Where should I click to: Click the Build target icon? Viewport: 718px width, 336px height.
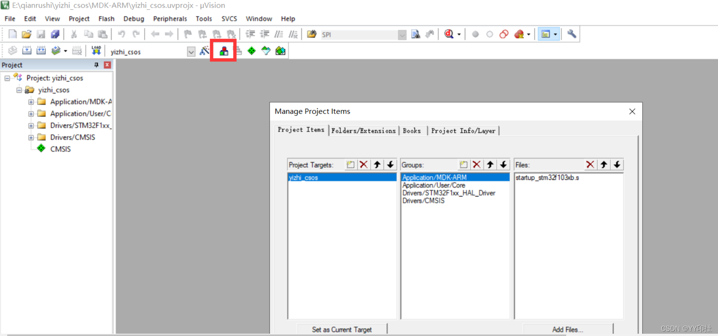coord(27,51)
